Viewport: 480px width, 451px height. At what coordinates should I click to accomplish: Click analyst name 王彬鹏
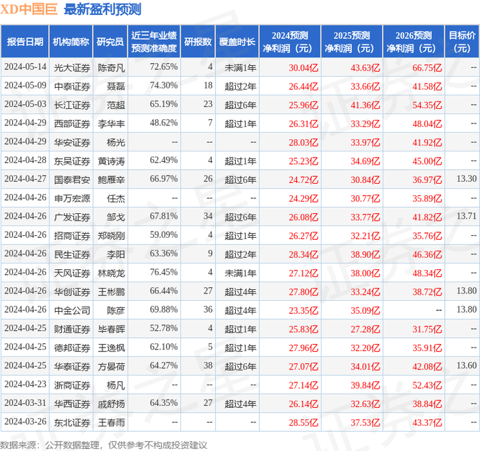click(x=111, y=291)
